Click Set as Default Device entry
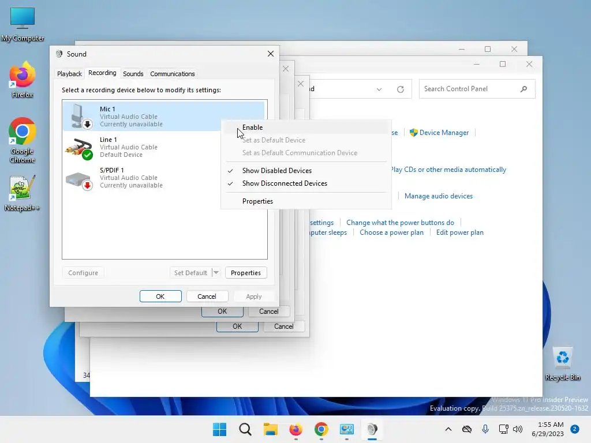 pyautogui.click(x=306, y=140)
